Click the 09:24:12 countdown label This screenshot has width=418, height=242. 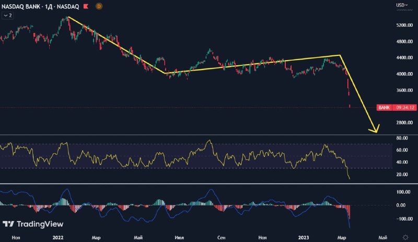click(405, 108)
